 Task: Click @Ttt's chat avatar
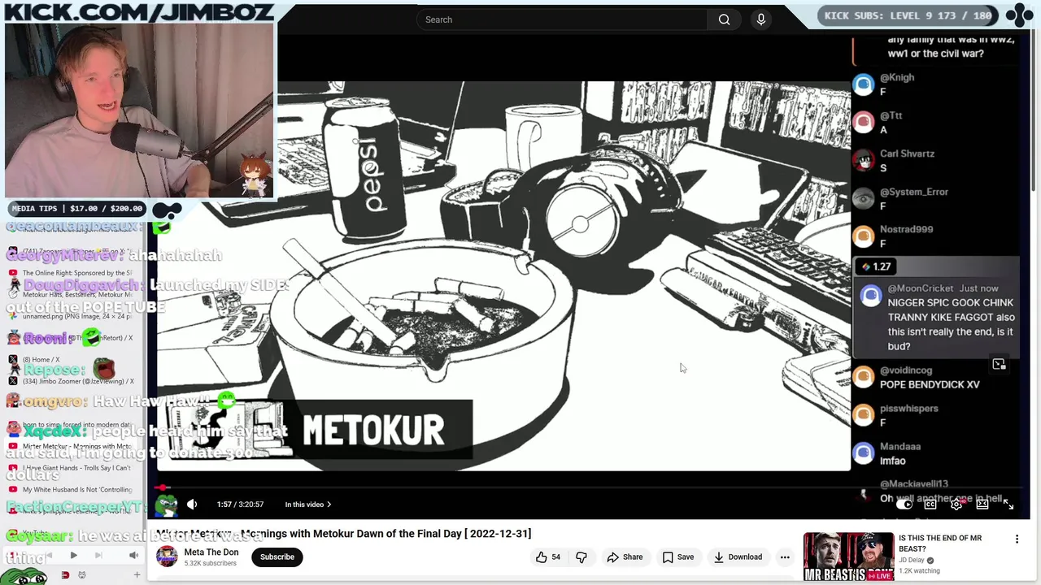click(863, 122)
